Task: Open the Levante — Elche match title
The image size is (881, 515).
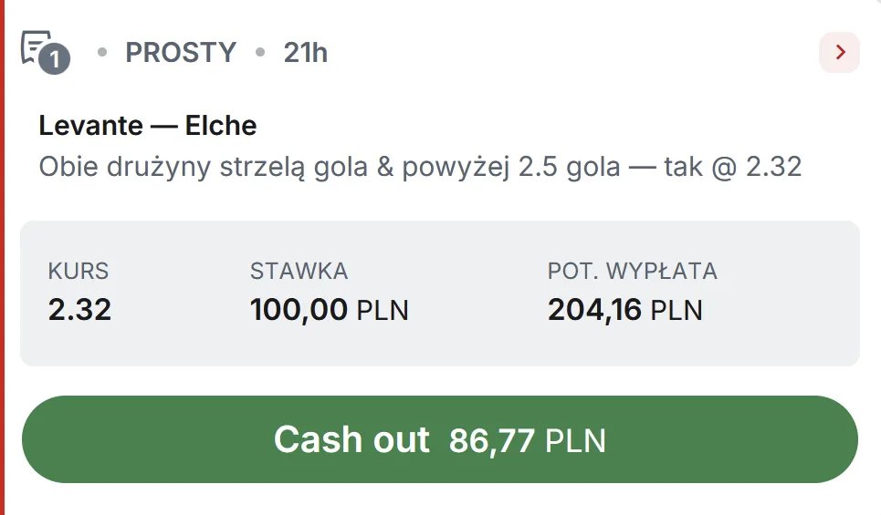Action: point(148,126)
